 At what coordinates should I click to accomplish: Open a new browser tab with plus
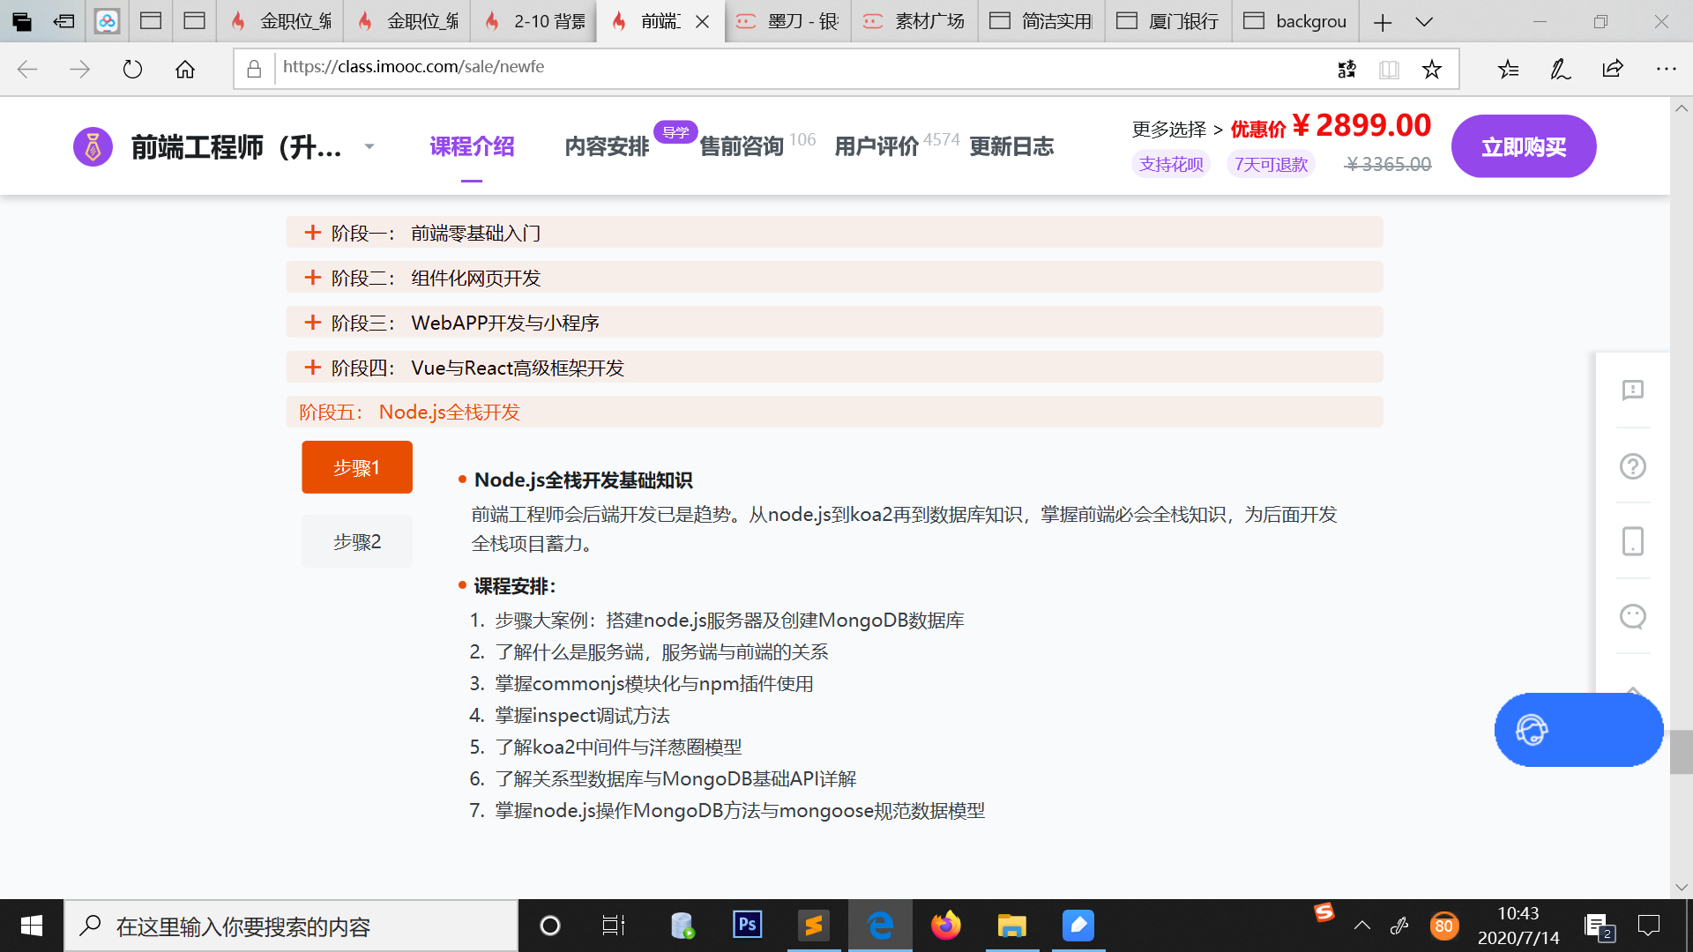[1383, 22]
